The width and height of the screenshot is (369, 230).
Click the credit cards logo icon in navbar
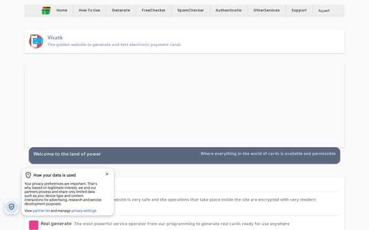pos(46,10)
